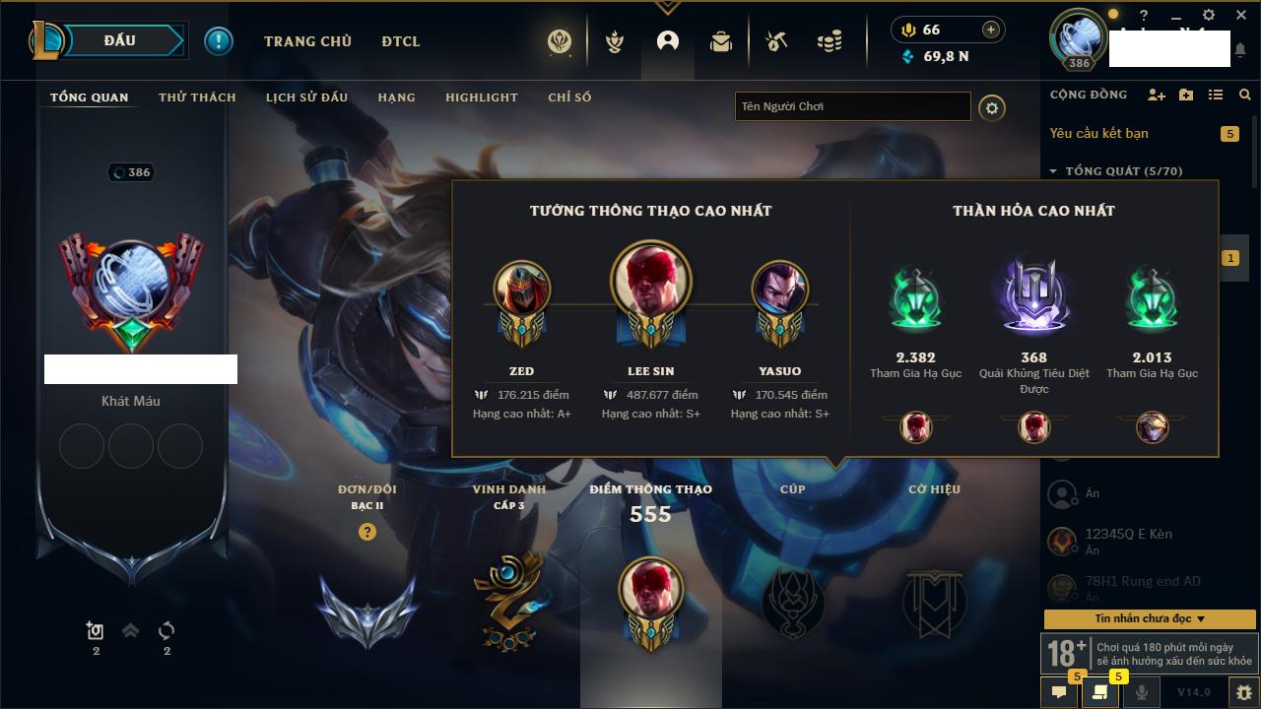Click the Add Friend icon
The image size is (1261, 709).
(x=1157, y=95)
